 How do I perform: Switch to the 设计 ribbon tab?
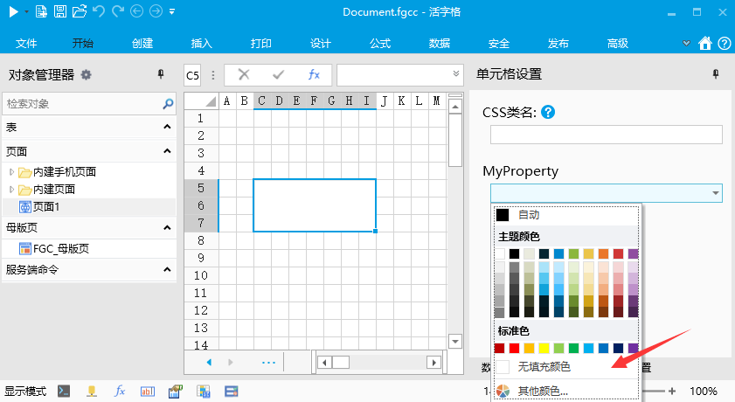click(321, 44)
